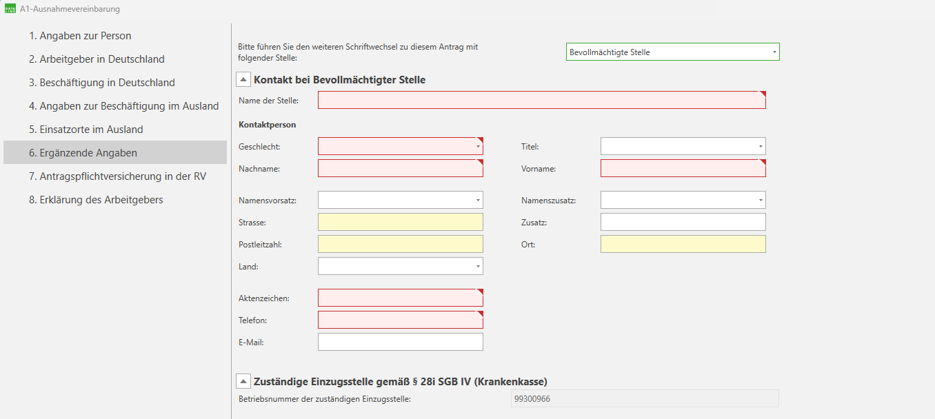This screenshot has height=419, width=935.
Task: Open 2. Arbeitgeber in Deutschland step
Action: click(x=97, y=59)
